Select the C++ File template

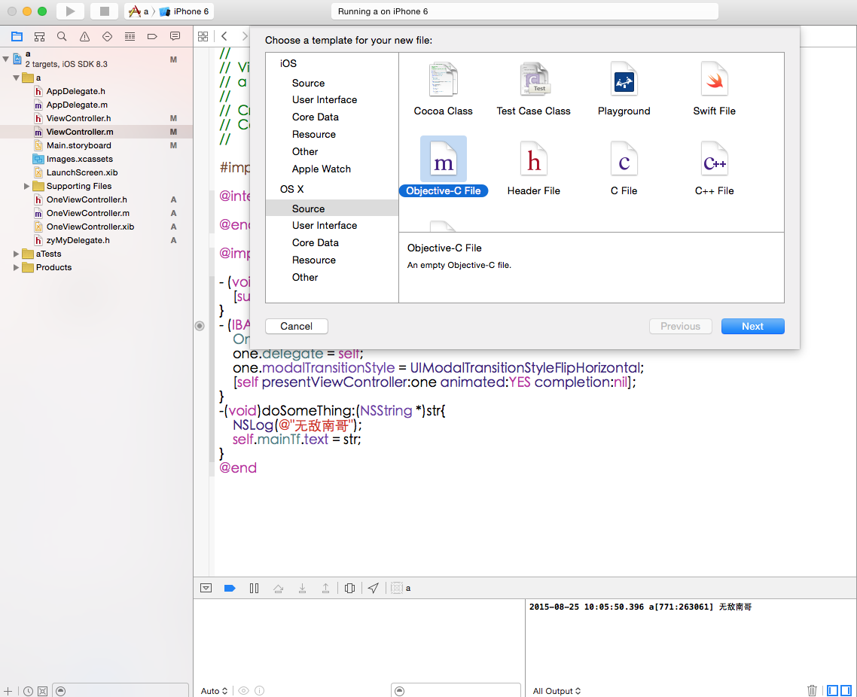point(715,166)
